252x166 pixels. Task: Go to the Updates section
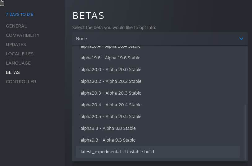16,45
